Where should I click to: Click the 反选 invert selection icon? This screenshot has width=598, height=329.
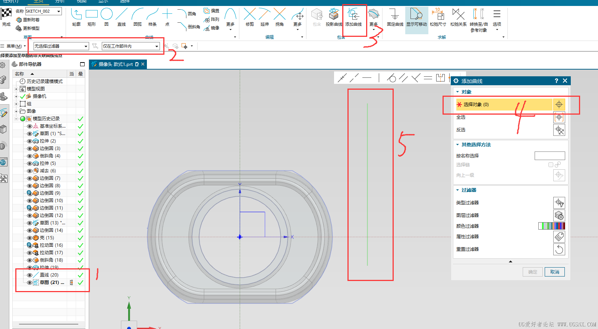coord(559,130)
